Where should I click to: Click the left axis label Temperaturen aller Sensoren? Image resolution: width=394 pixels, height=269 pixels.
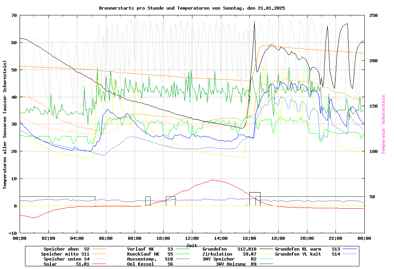pos(5,124)
